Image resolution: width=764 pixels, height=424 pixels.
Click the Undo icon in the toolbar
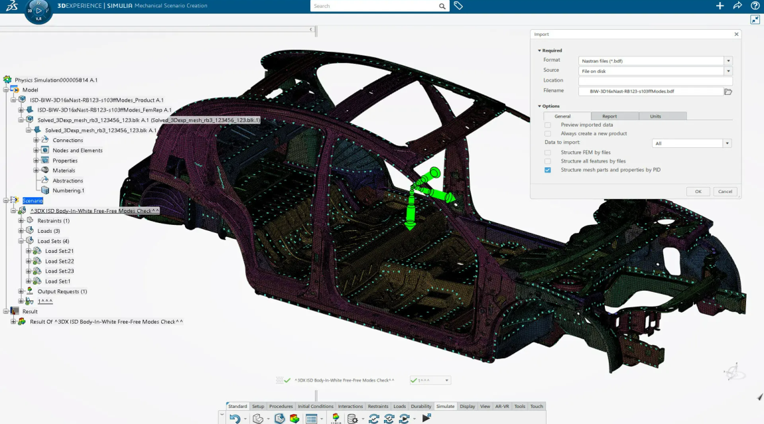coord(234,419)
